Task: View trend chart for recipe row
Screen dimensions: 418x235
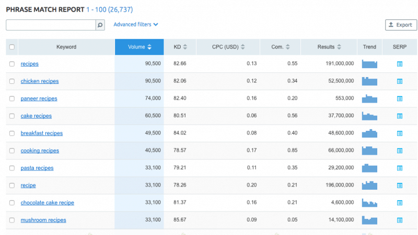Action: coord(369,185)
